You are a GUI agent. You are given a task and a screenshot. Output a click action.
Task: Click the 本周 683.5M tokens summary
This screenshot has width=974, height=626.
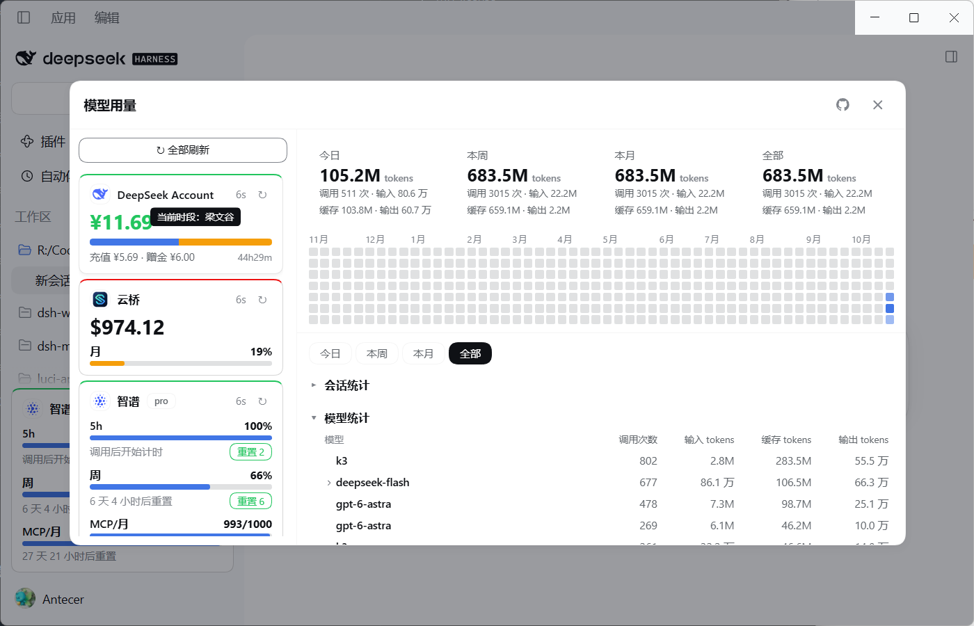coord(522,182)
